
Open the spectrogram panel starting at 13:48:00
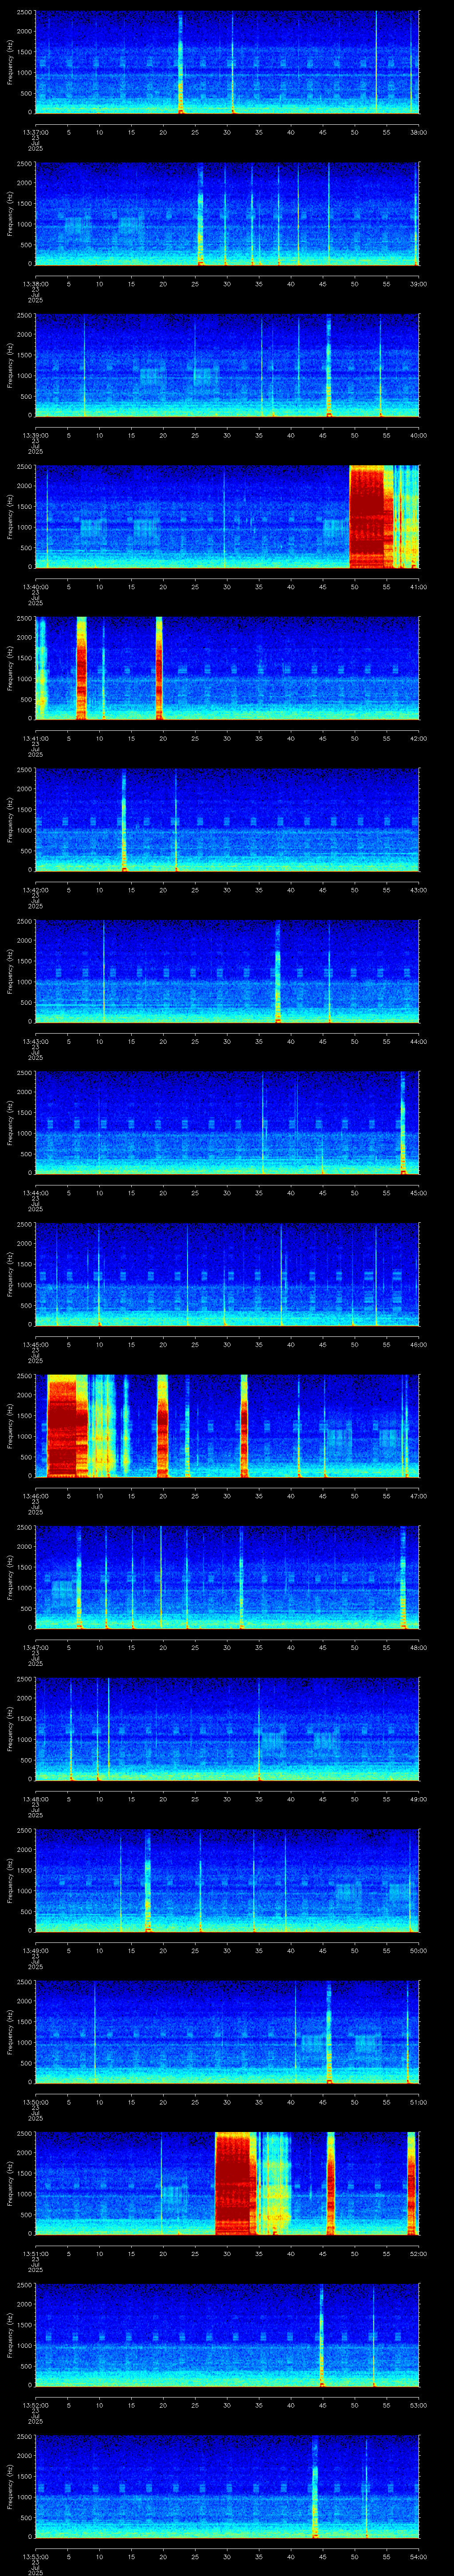pos(227,1729)
